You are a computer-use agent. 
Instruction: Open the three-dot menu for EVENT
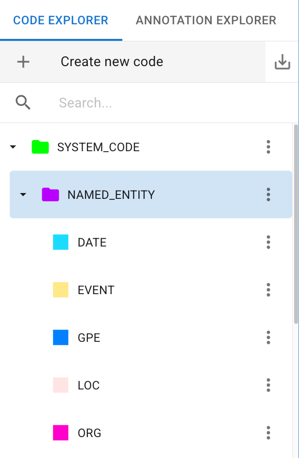[x=268, y=290]
